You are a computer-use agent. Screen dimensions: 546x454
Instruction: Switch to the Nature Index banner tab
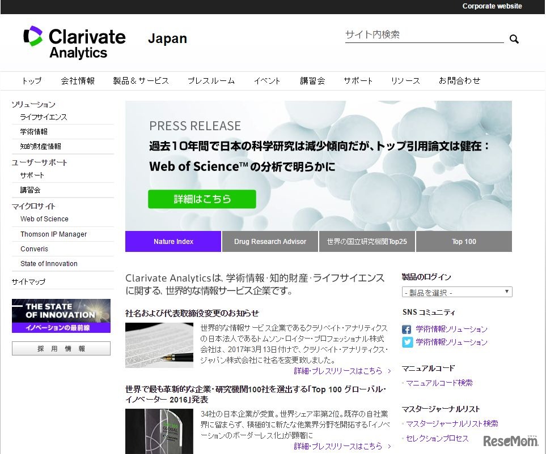coord(173,241)
